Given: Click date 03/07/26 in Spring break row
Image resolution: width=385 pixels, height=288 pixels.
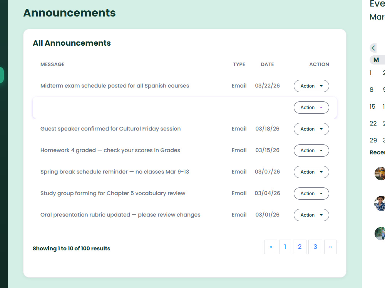Looking at the screenshot, I should point(268,172).
